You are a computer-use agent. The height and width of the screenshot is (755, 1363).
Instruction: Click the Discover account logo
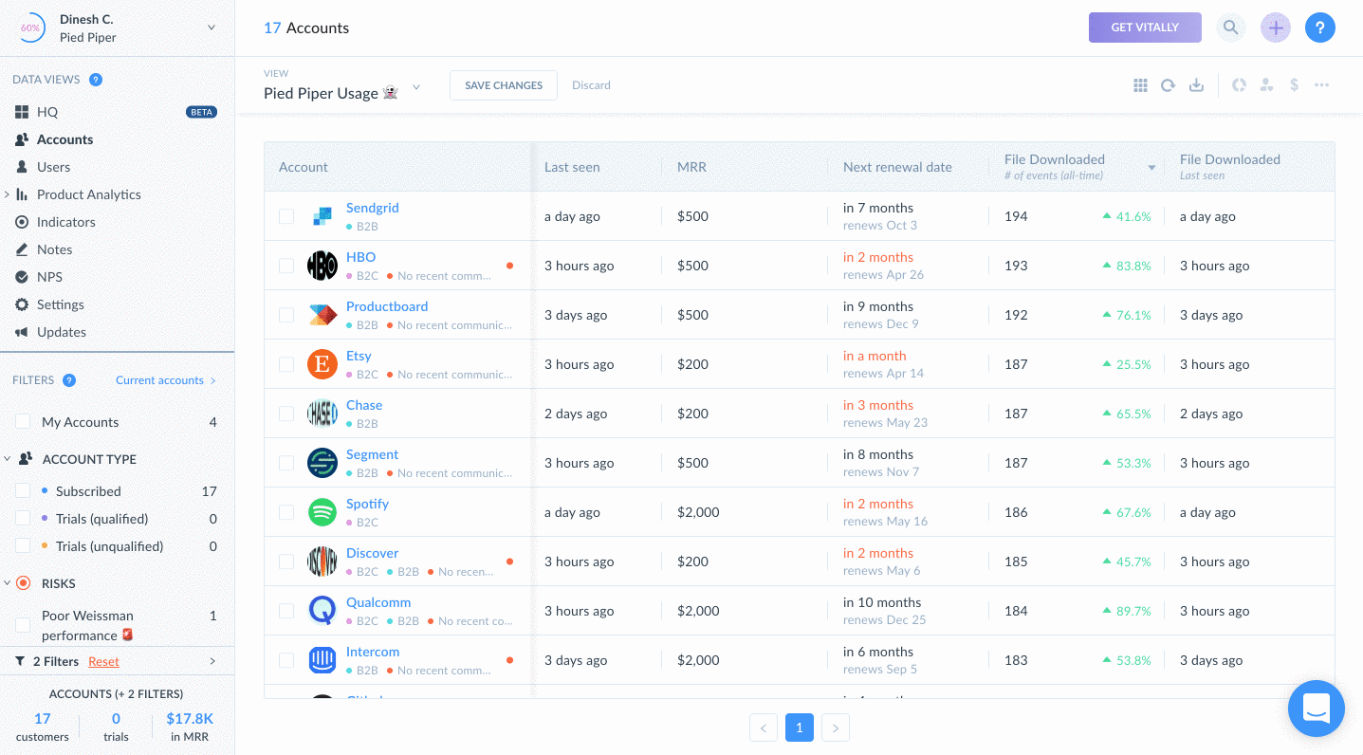322,562
